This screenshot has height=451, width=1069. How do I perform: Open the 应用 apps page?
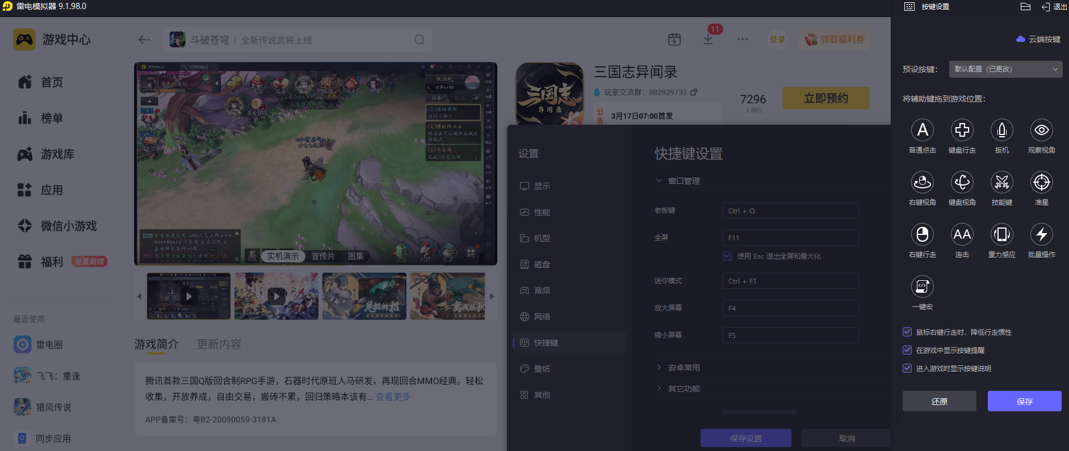[41, 190]
